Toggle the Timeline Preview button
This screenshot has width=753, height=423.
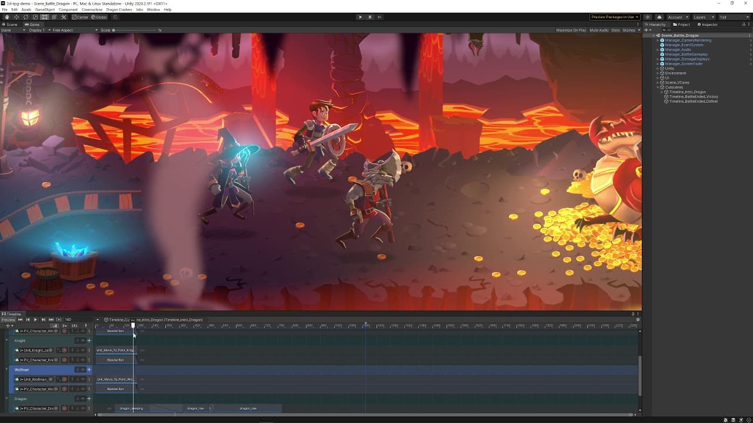[8, 320]
